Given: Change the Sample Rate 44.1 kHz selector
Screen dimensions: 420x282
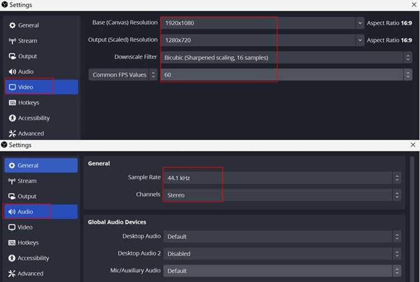Looking at the screenshot, I should click(x=282, y=178).
